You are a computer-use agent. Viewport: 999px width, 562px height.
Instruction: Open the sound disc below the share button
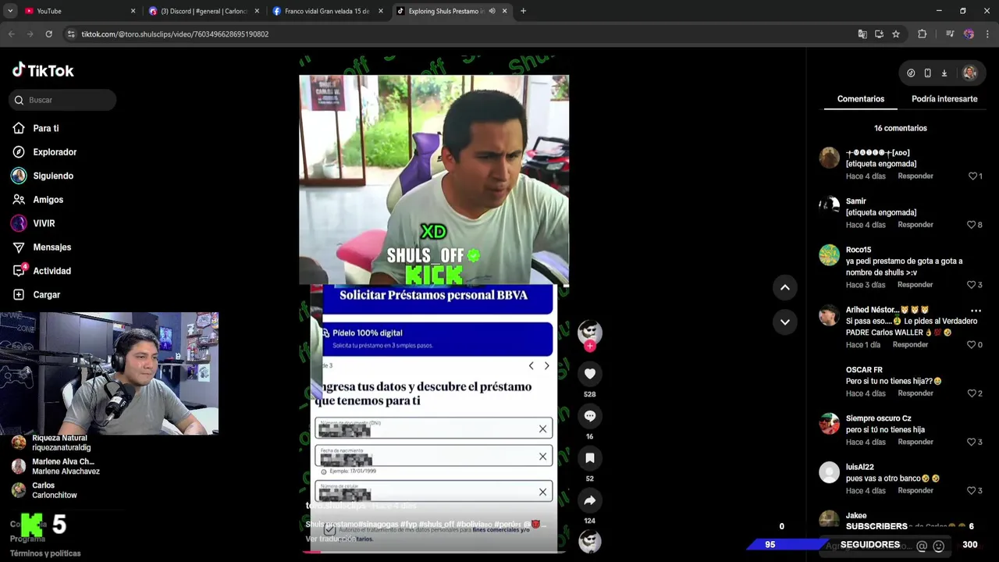click(590, 541)
